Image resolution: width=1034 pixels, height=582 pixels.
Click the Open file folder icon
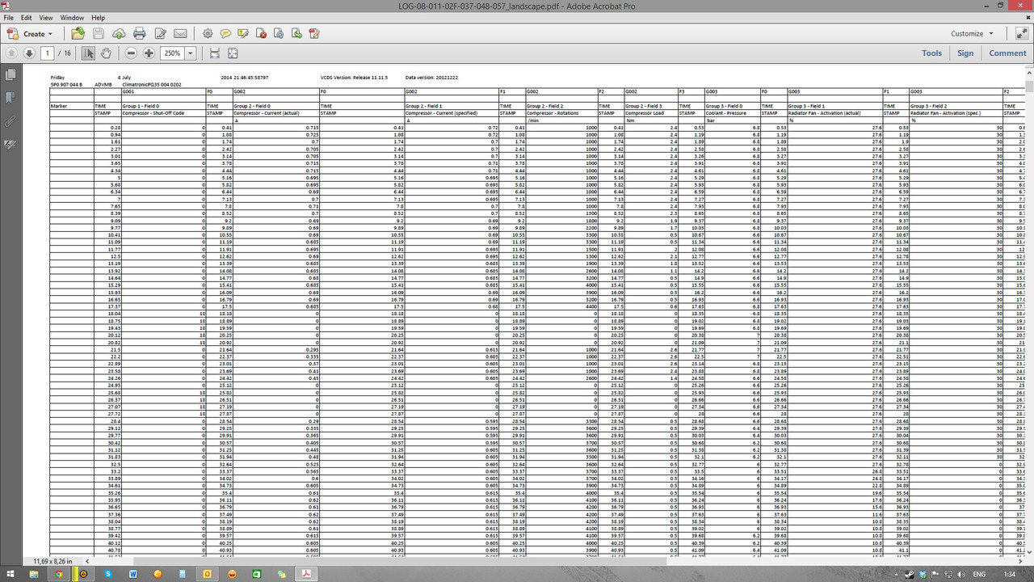pyautogui.click(x=78, y=34)
